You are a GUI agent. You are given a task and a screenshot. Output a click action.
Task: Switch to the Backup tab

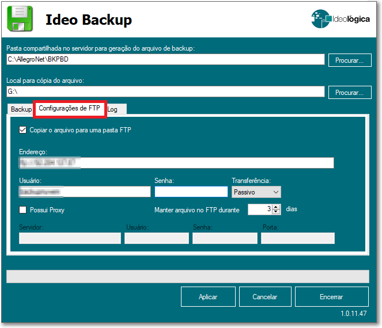pos(21,109)
